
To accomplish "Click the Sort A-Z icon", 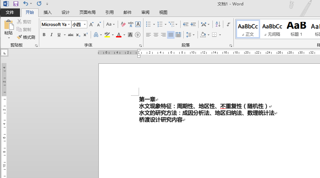I will [x=218, y=24].
